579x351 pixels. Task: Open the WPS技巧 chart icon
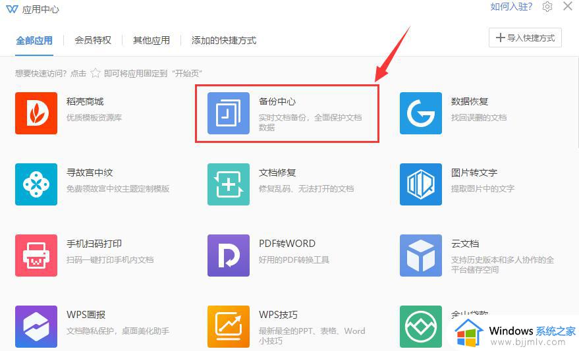point(228,327)
